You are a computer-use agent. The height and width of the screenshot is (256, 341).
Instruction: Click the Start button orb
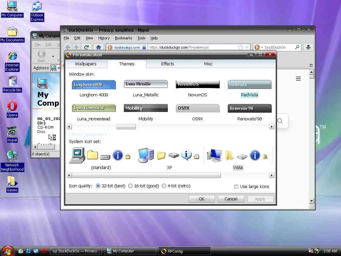[8, 251]
